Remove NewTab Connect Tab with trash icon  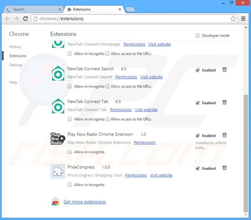click(x=224, y=102)
